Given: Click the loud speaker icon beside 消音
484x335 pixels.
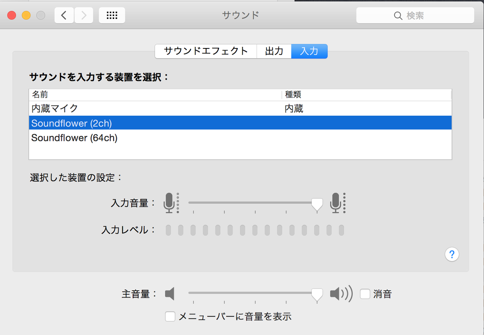Looking at the screenshot, I should point(341,294).
